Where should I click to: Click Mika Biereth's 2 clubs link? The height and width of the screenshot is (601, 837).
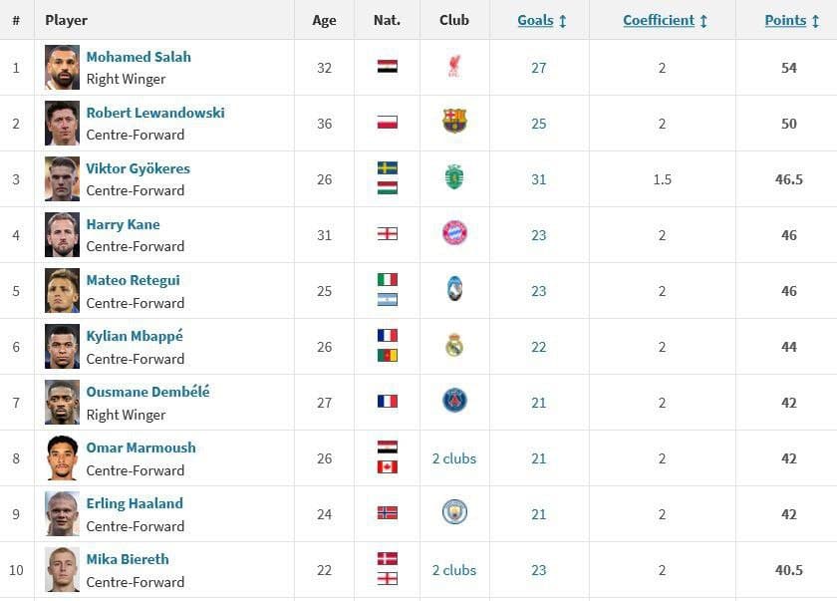click(x=454, y=570)
